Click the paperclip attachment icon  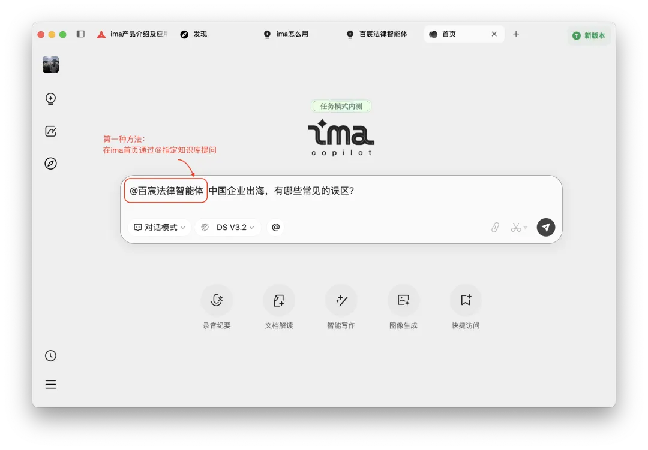[495, 228]
